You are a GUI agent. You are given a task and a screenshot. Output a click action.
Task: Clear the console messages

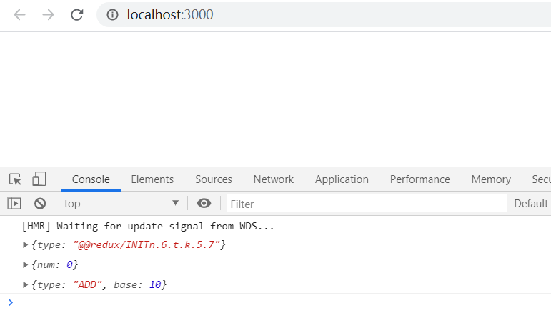[x=40, y=204]
